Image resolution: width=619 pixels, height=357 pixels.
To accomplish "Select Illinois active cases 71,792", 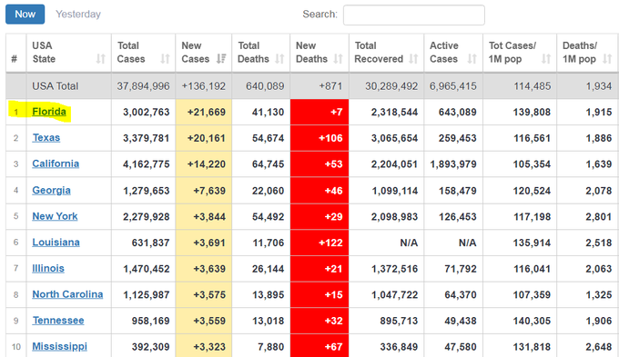I will (461, 269).
